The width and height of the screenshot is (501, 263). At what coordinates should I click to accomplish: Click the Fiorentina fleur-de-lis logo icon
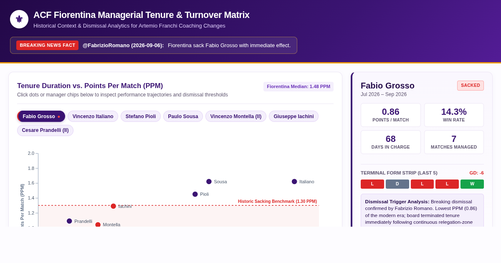[x=19, y=19]
